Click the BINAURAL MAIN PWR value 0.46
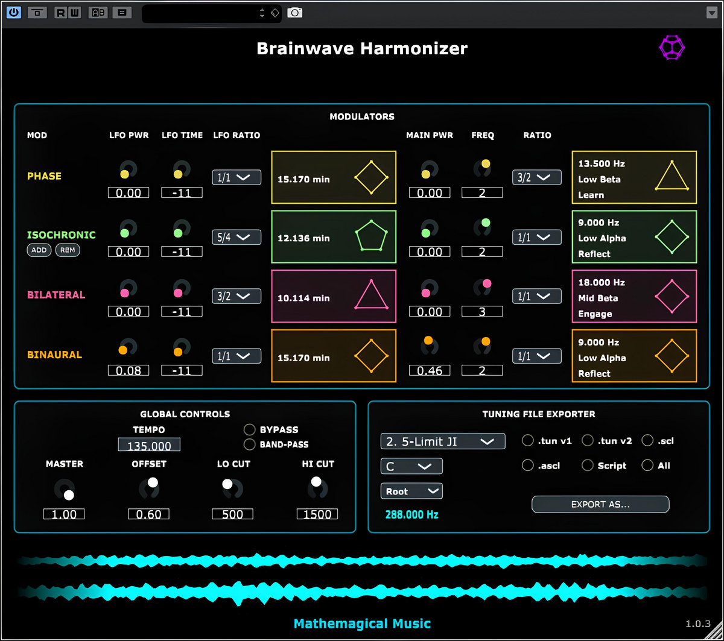 [430, 370]
